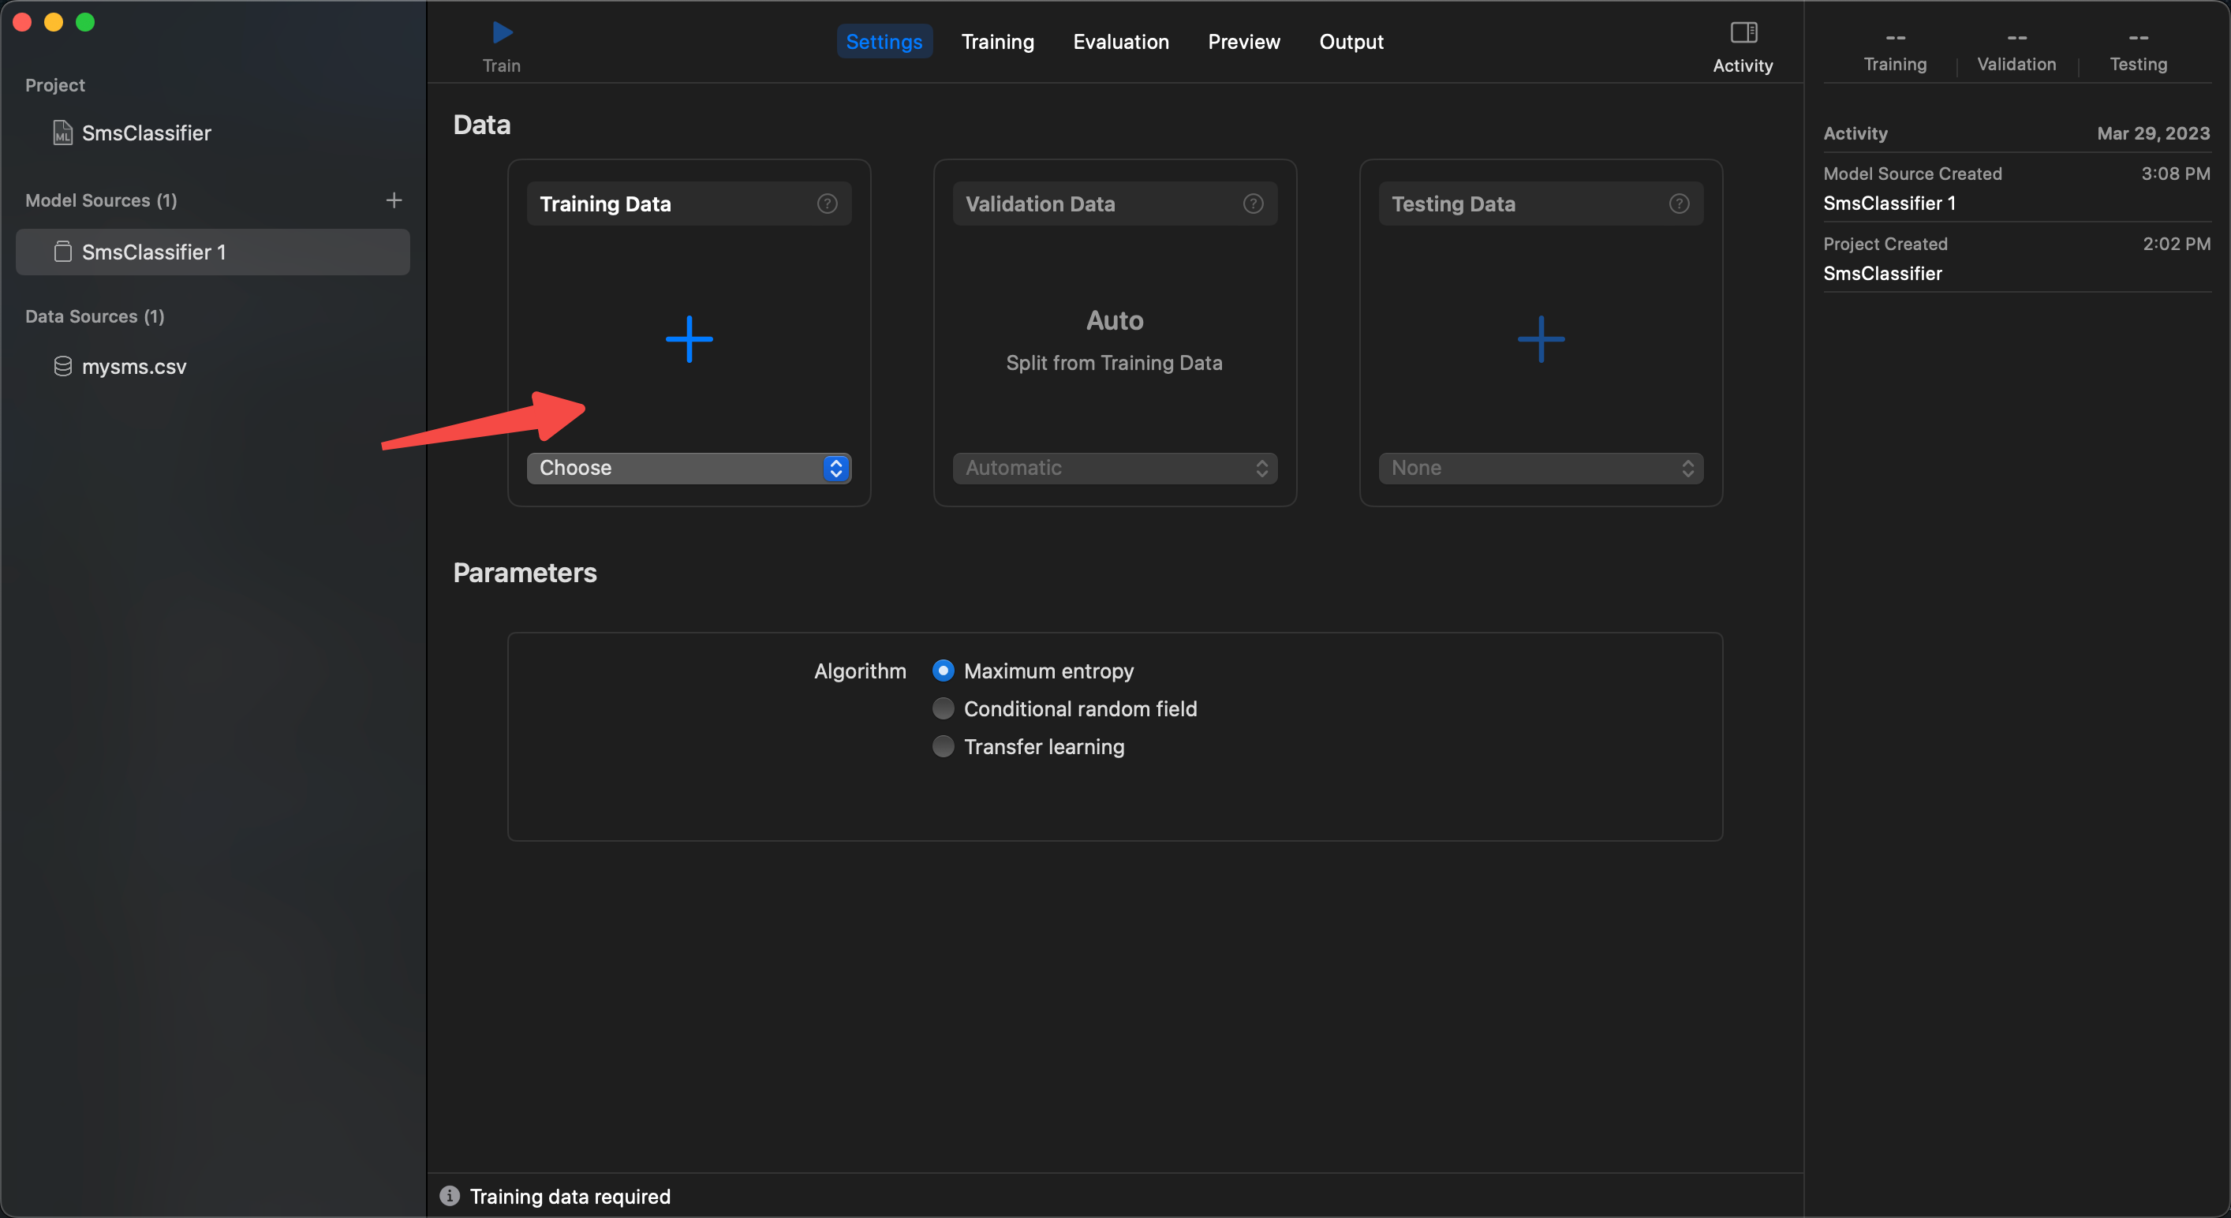
Task: Select mysms.csv data source
Action: click(x=133, y=367)
